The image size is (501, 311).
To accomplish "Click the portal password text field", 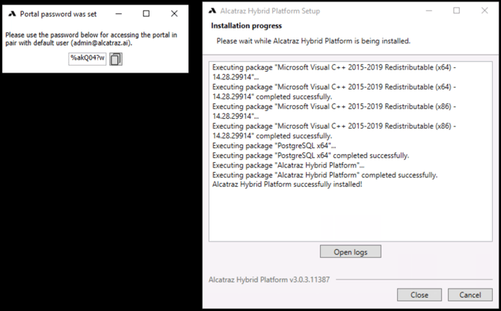I will click(87, 58).
